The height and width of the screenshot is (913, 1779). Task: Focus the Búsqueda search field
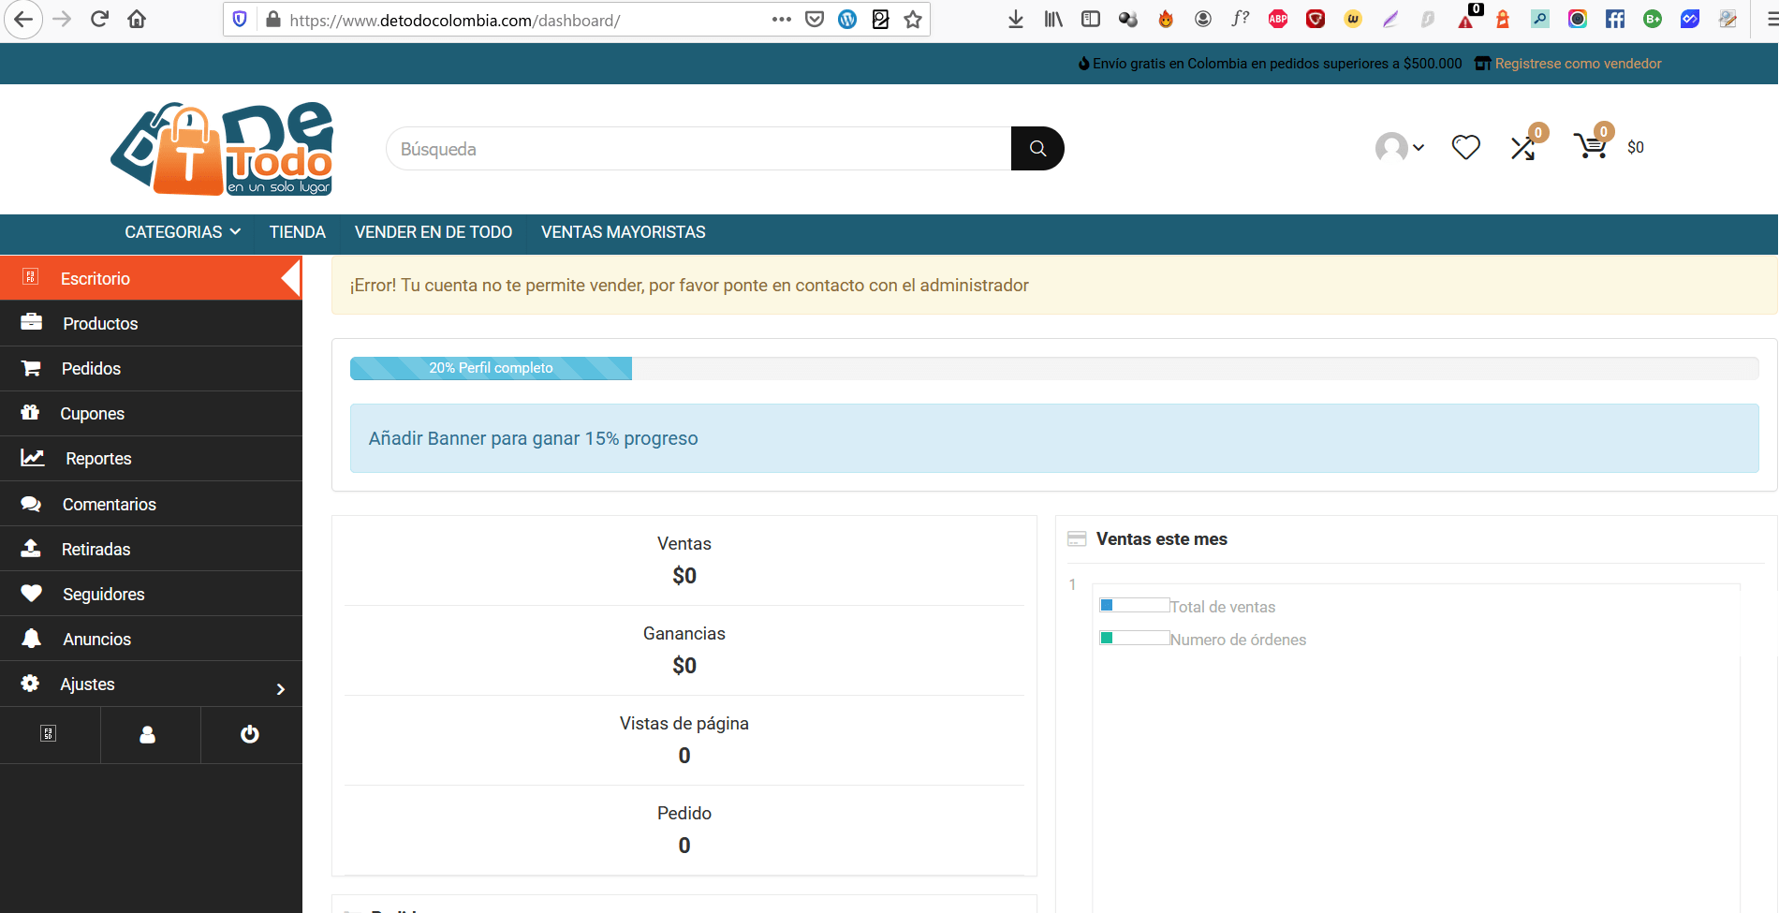coord(698,148)
